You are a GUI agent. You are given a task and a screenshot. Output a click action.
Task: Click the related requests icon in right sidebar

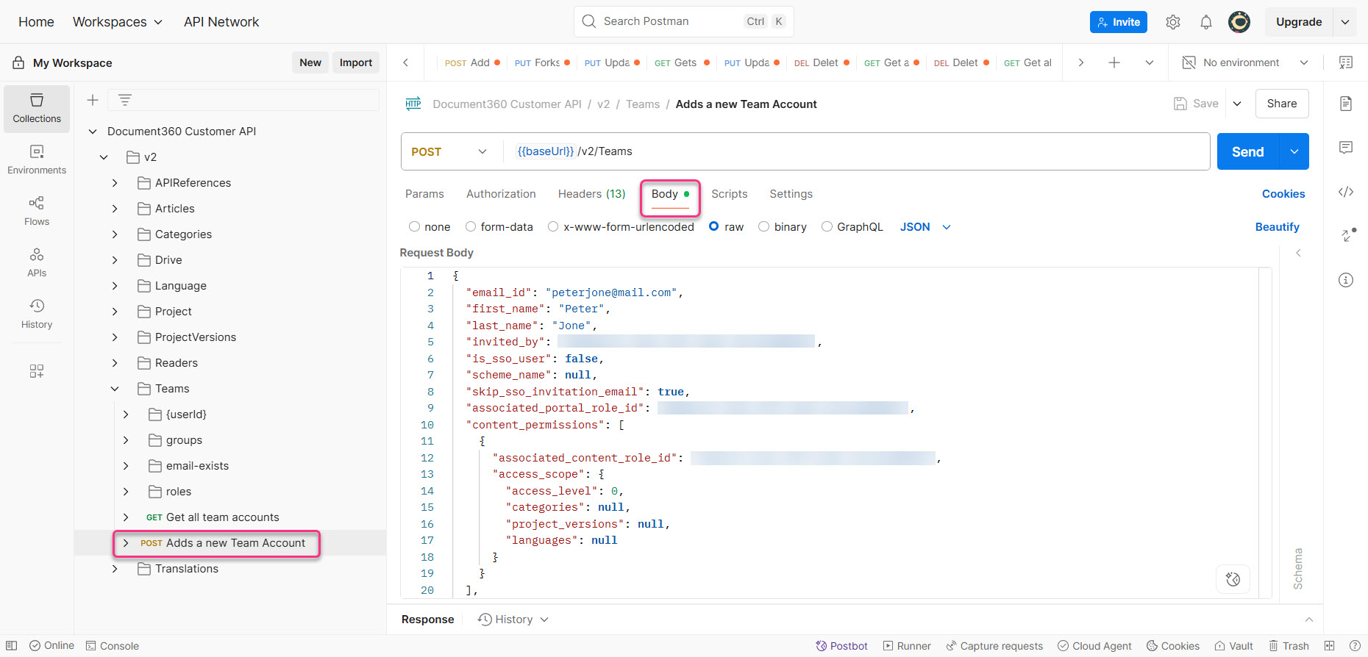click(1347, 234)
